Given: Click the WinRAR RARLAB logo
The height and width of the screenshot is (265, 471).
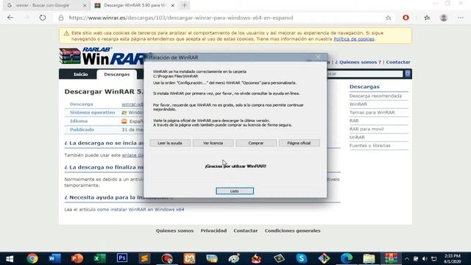Looking at the screenshot, I should pos(102,56).
